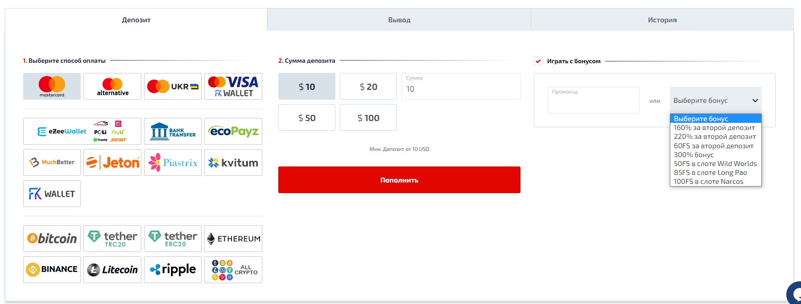Select '300% бонус' option

tap(715, 155)
